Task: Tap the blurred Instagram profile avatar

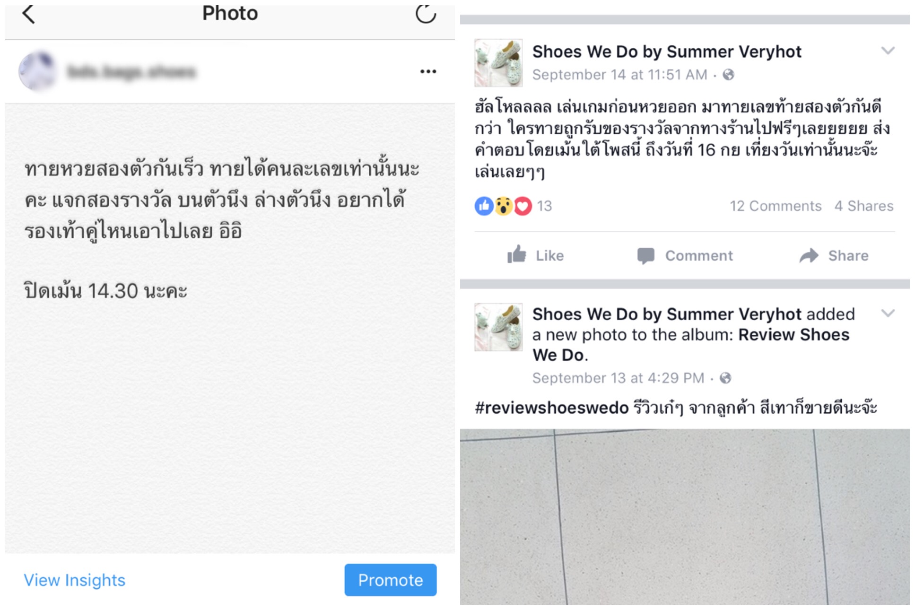Action: [37, 71]
